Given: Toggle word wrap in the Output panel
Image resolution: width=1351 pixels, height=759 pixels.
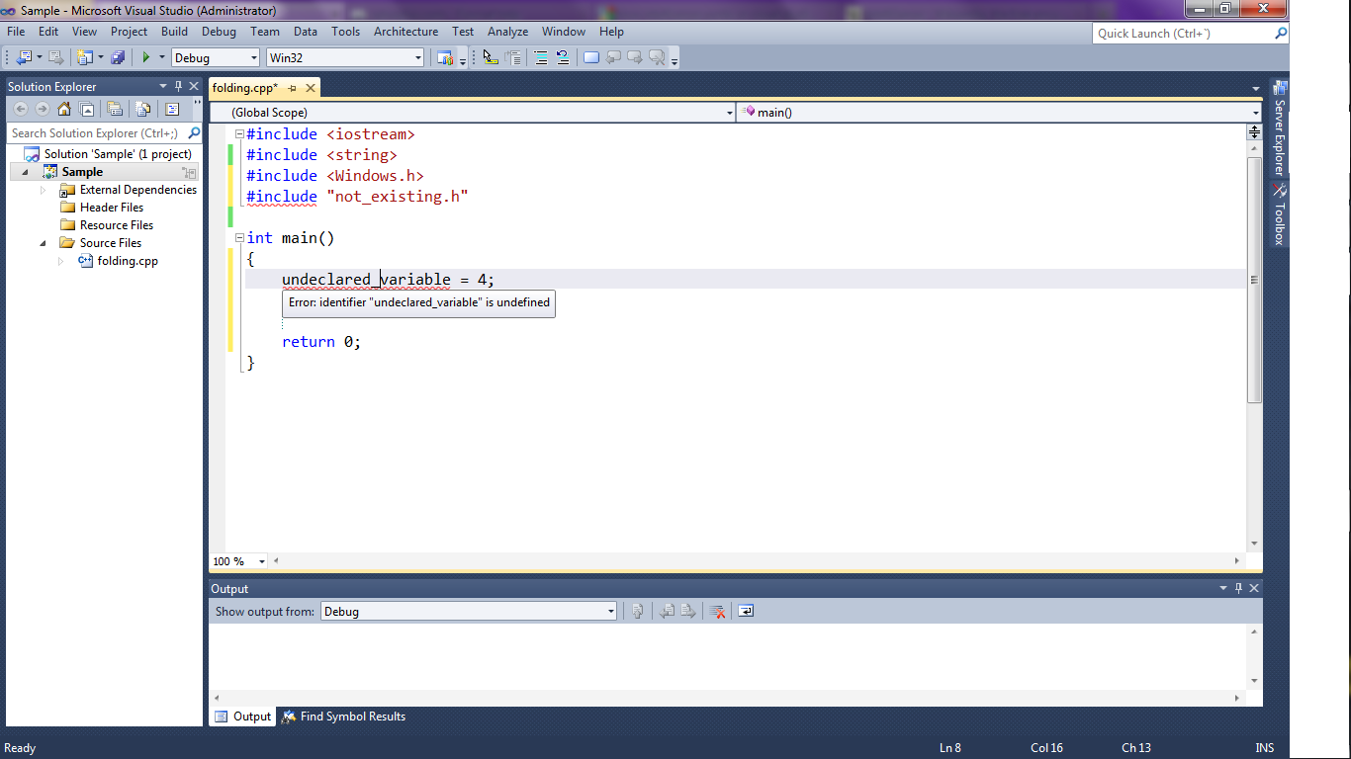Looking at the screenshot, I should tap(746, 612).
